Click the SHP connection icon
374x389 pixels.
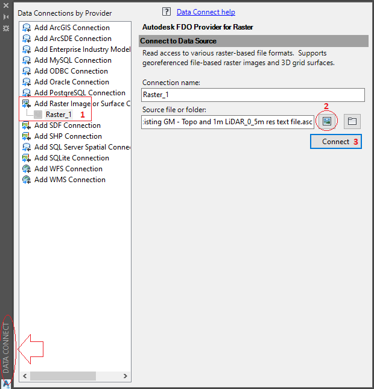[x=27, y=136]
